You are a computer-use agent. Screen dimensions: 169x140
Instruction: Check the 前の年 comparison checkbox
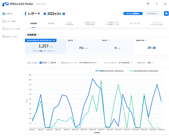click(x=50, y=63)
